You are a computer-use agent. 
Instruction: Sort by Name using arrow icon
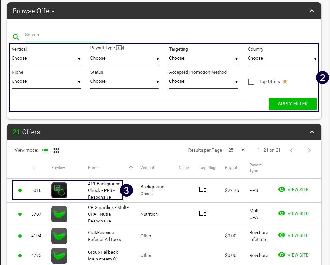pyautogui.click(x=131, y=168)
